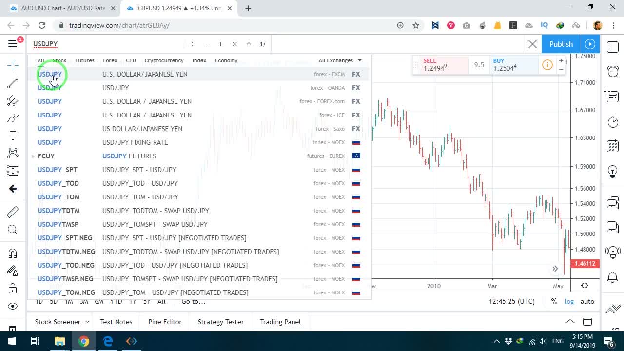This screenshot has width=624, height=351.
Task: Select the zoom in tool
Action: click(x=13, y=229)
